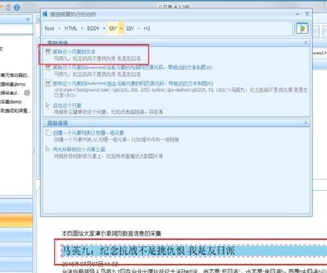The width and height of the screenshot is (327, 273).
Task: Choose 点击这个元素 action
Action: (67, 106)
